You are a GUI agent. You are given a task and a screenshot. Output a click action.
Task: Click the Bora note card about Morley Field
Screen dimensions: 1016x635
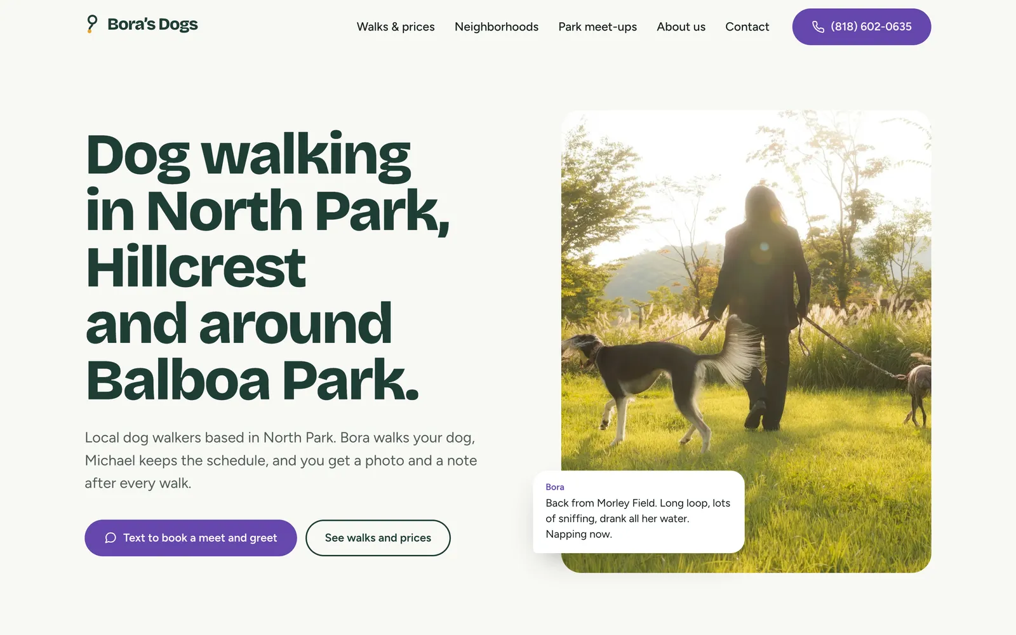click(639, 512)
